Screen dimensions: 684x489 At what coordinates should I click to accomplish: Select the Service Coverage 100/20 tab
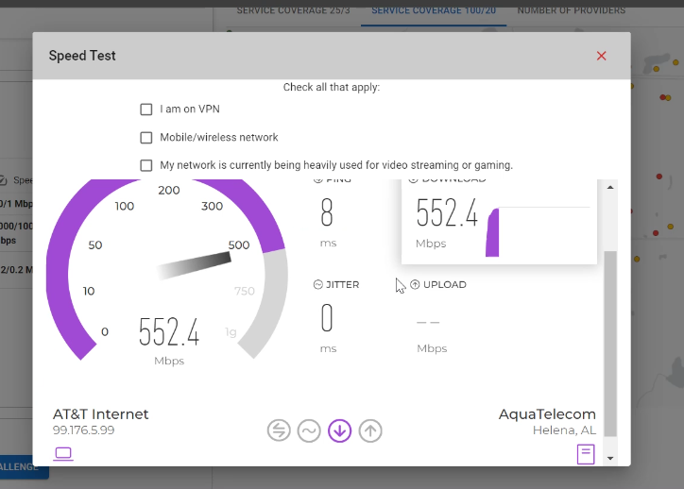434,10
